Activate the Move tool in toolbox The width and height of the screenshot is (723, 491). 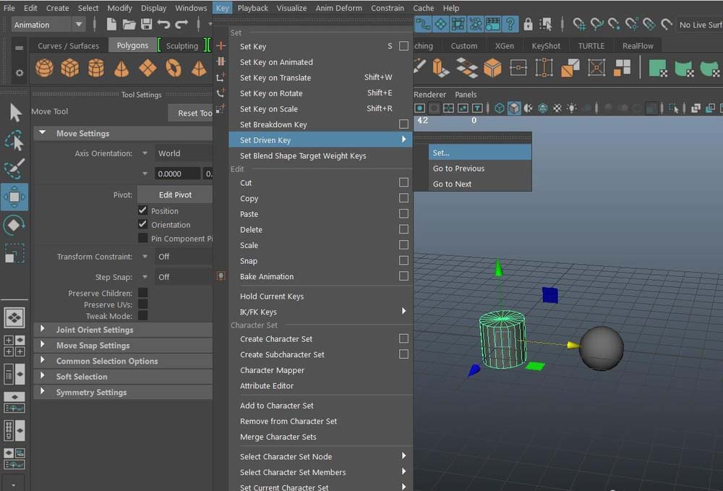tap(14, 197)
